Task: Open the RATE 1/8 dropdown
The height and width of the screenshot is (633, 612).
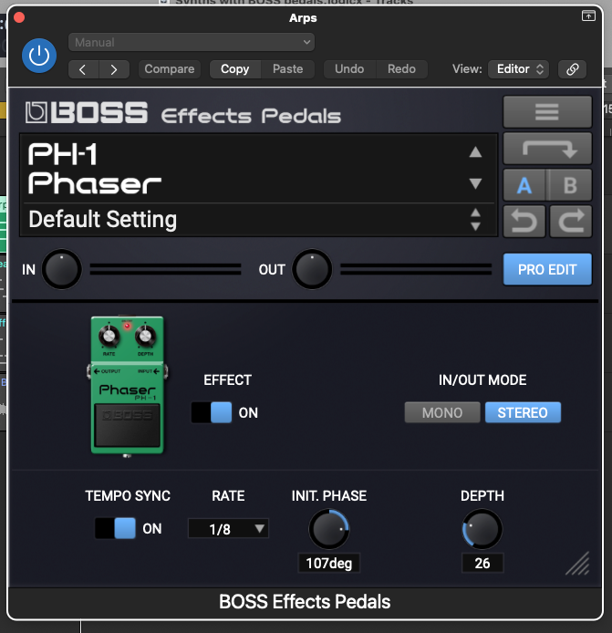Action: [x=229, y=529]
